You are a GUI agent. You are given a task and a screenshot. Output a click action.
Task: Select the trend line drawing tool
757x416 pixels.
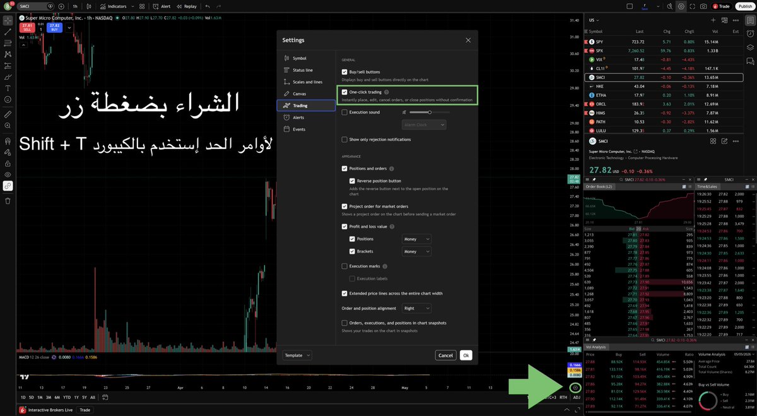tap(8, 32)
